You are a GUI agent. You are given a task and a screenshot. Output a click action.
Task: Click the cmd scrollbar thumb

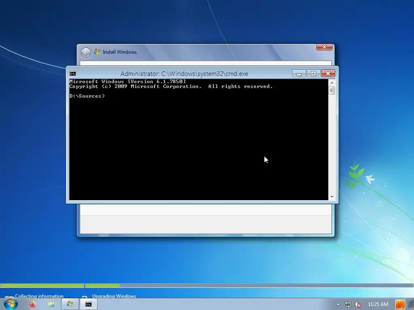[x=332, y=90]
